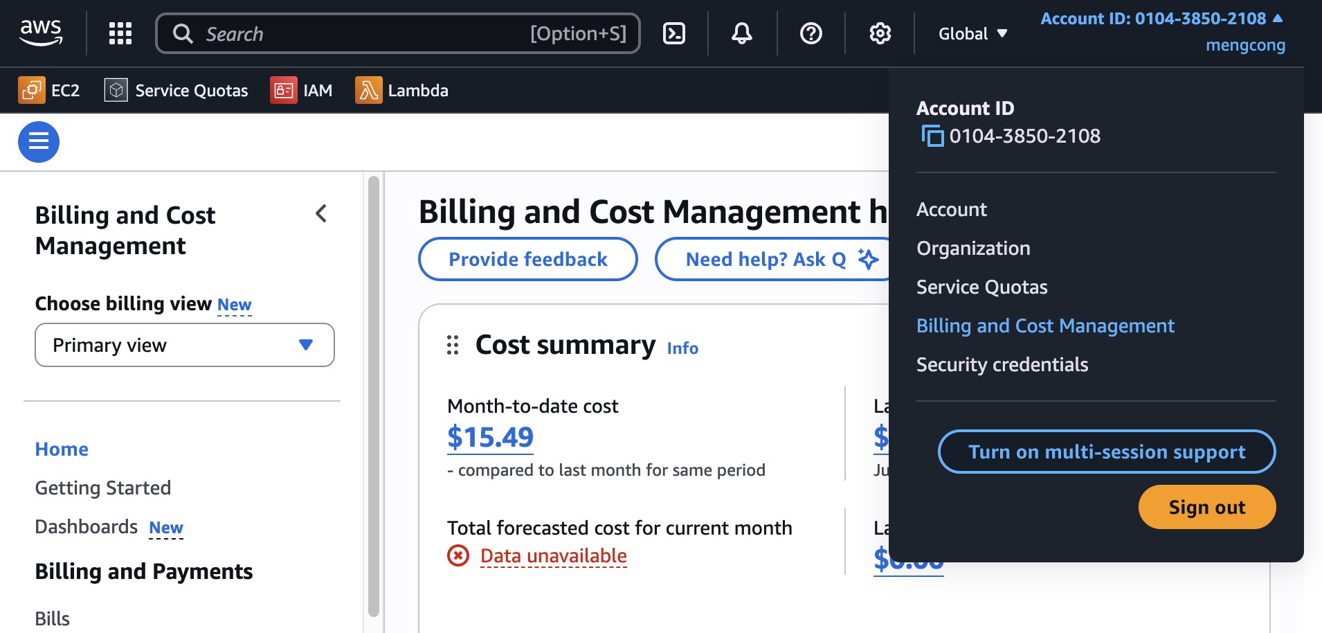Viewport: 1322px width, 633px height.
Task: Open the Global region dropdown
Action: coord(972,33)
